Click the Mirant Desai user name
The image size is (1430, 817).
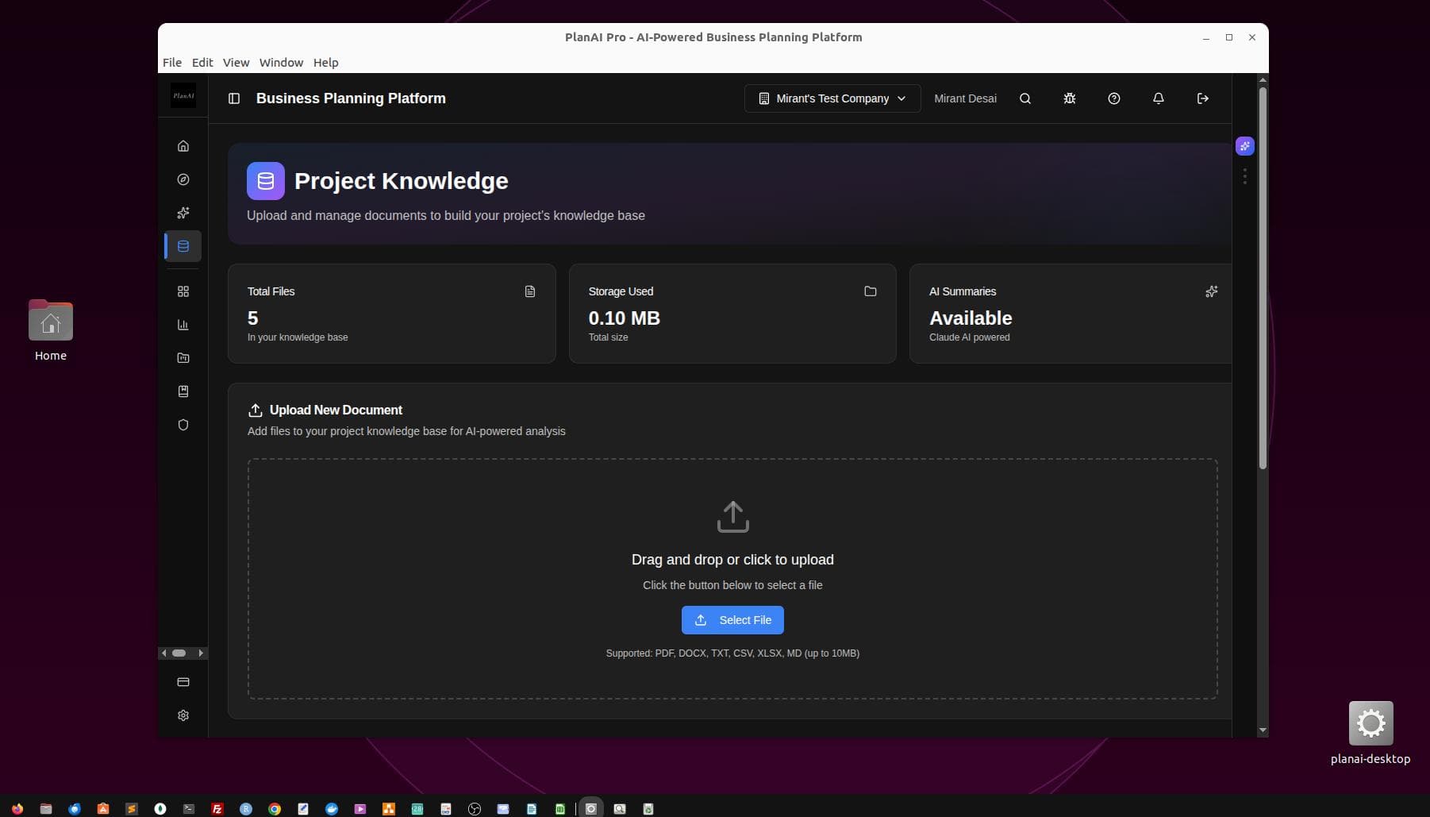[965, 98]
